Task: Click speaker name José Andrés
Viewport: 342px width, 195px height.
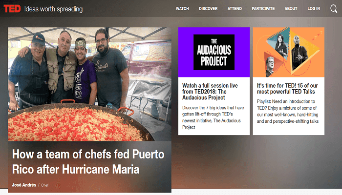Action: [x=24, y=185]
